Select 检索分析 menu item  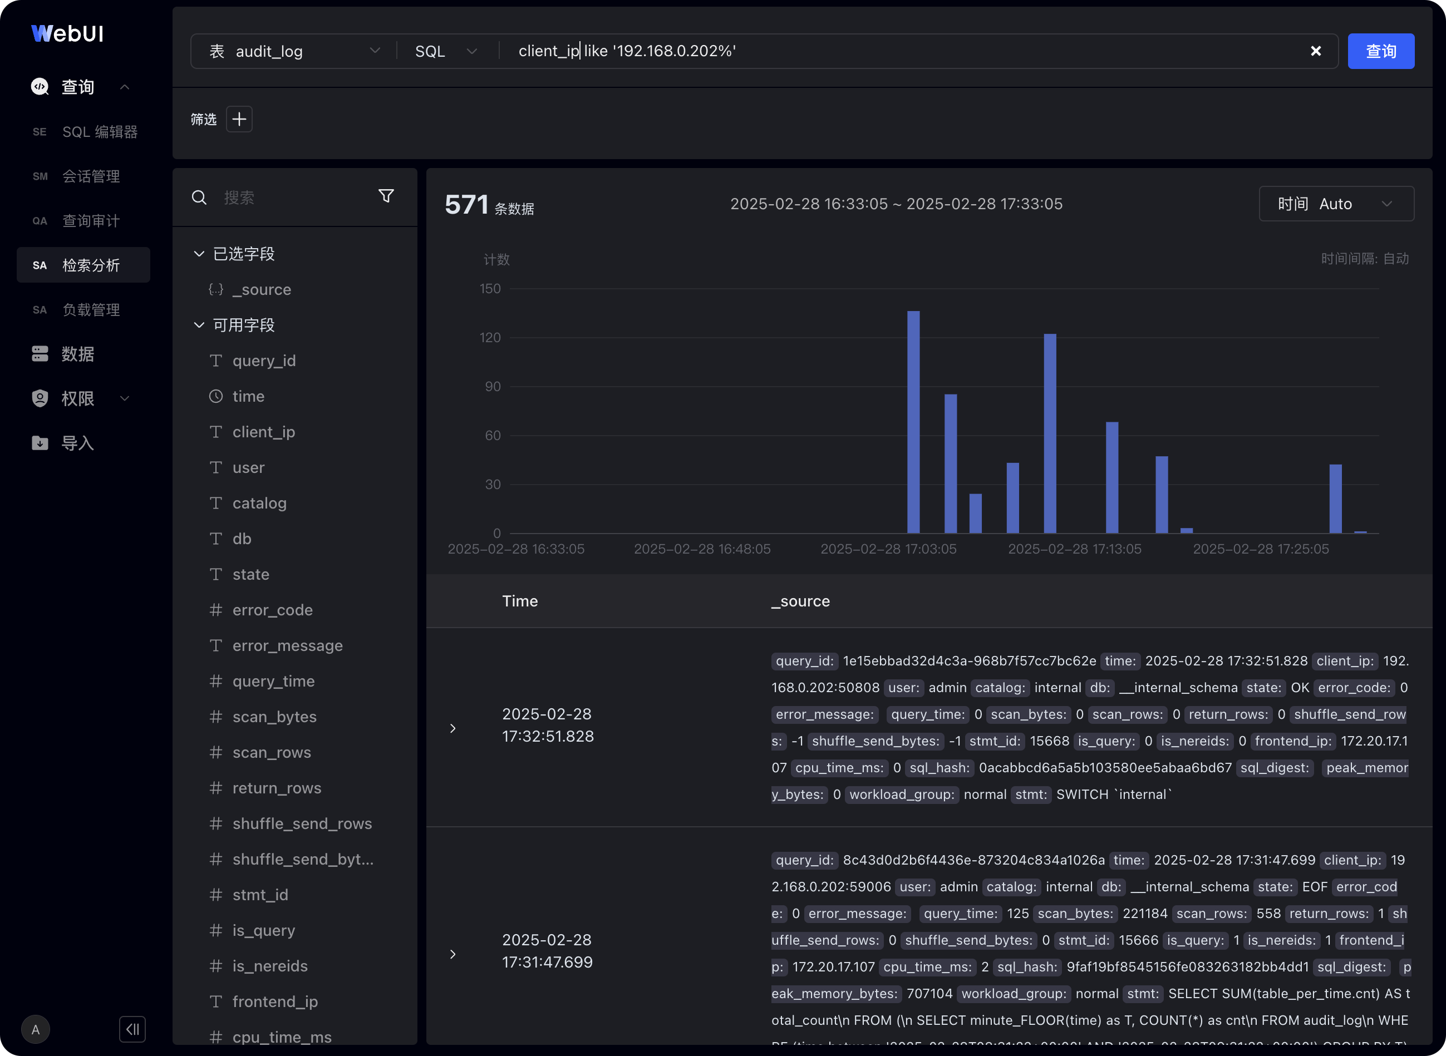click(x=83, y=265)
